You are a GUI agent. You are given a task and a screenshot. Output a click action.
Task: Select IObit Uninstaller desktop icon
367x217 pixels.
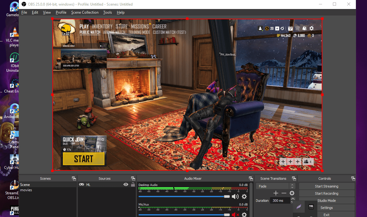[x=13, y=62]
